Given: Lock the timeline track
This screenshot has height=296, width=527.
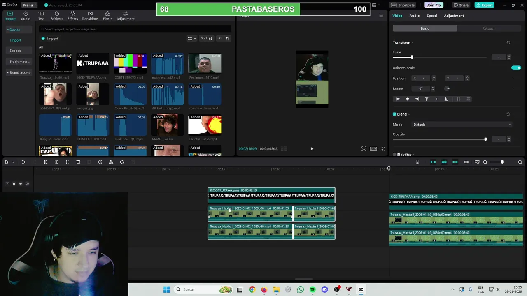Looking at the screenshot, I should coord(14,184).
